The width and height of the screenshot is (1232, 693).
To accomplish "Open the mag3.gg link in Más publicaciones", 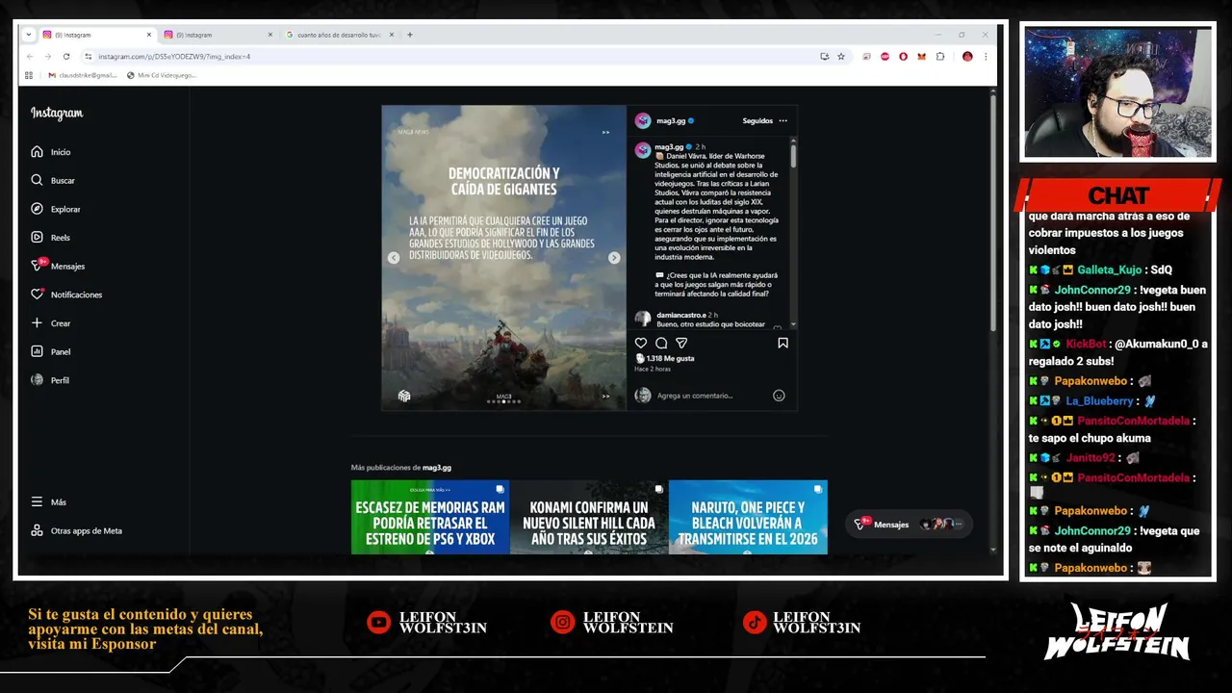I will 437,468.
